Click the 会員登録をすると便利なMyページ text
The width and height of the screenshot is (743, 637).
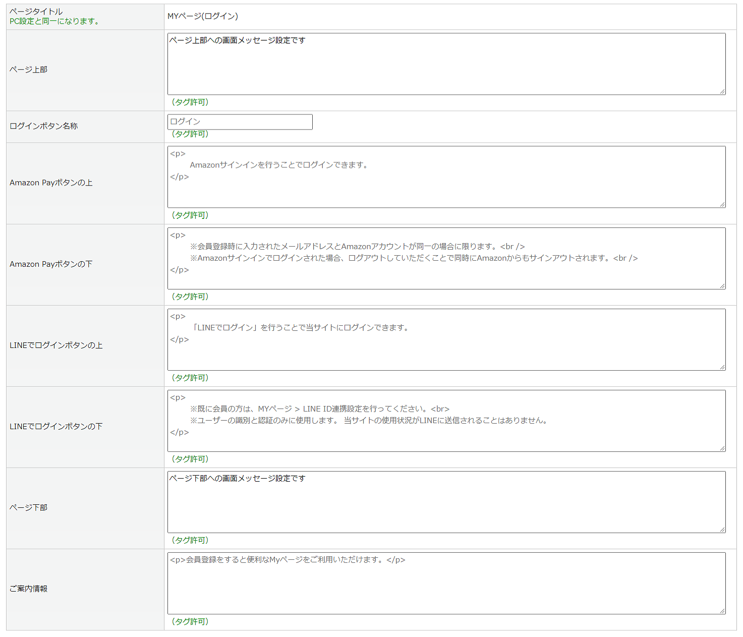click(288, 560)
